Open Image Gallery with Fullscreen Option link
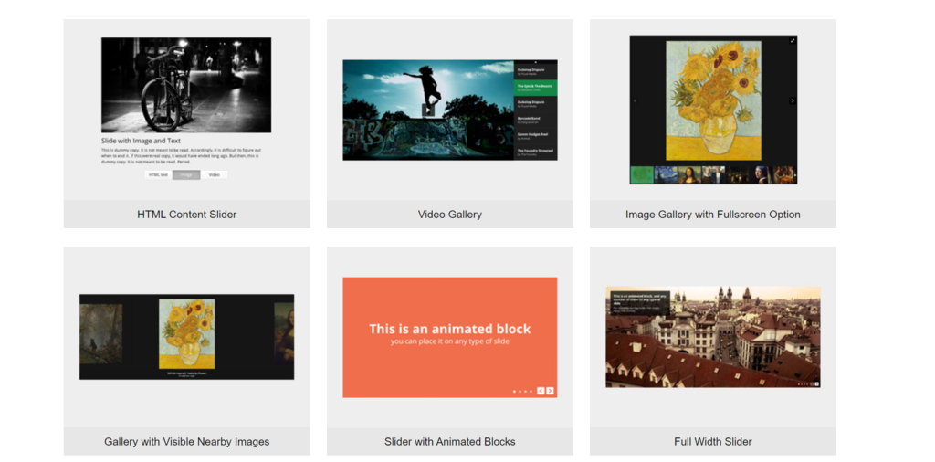The image size is (935, 462). (x=712, y=215)
